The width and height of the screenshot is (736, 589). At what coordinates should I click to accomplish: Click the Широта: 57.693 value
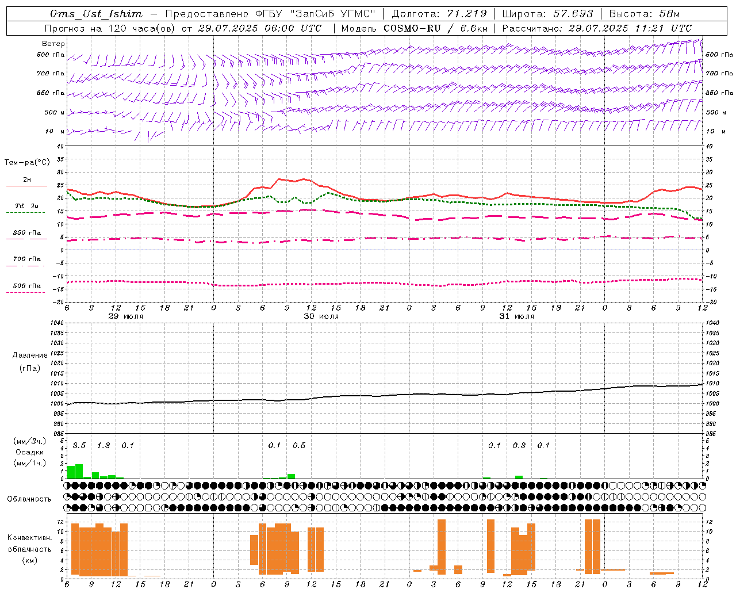coord(548,14)
